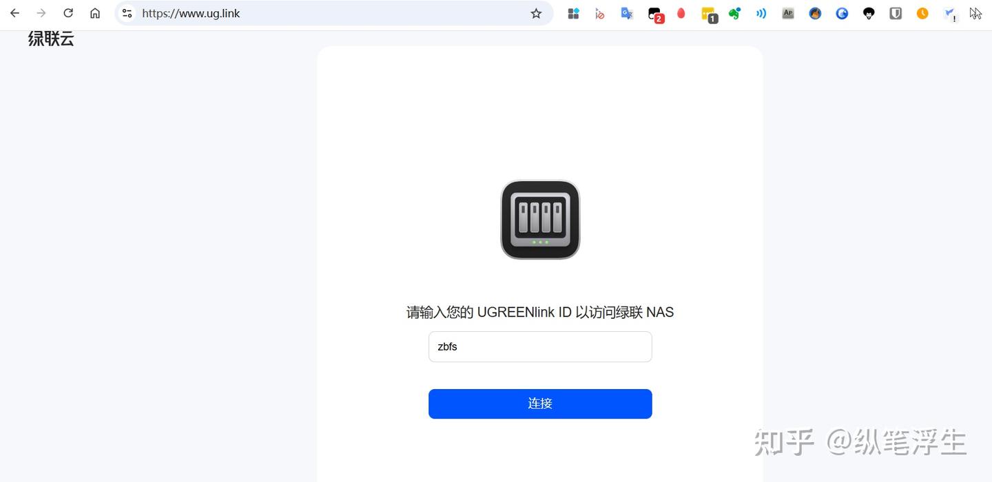Bookmark this page with star icon
This screenshot has height=482, width=992.
[x=536, y=13]
